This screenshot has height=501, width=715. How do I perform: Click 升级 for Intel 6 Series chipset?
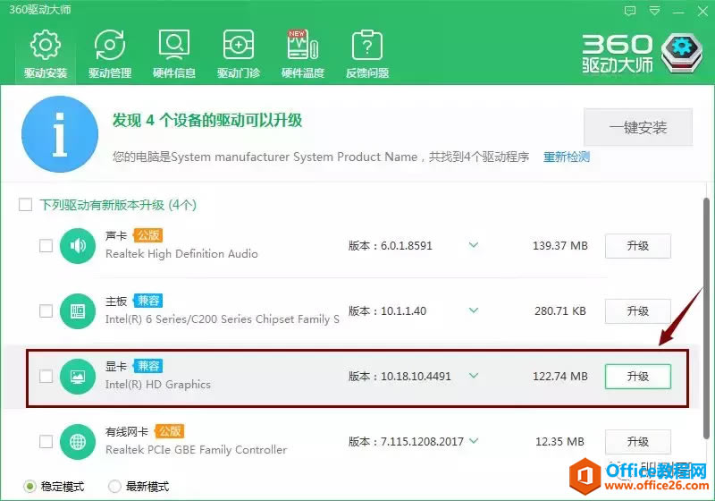[638, 311]
